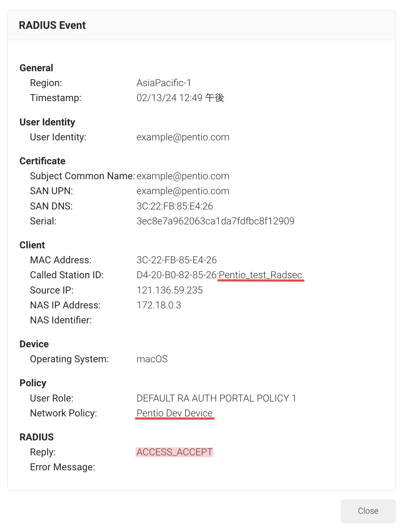
Task: Click the User Identity email value
Action: coord(183,137)
